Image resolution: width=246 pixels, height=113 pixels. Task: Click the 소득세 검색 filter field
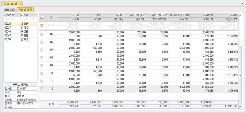(69, 28)
